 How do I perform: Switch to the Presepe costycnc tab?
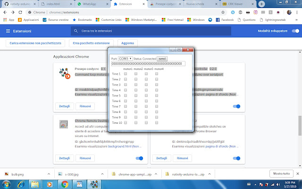[166, 4]
